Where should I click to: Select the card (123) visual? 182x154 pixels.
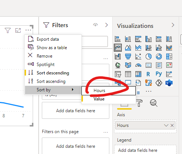pos(149,65)
